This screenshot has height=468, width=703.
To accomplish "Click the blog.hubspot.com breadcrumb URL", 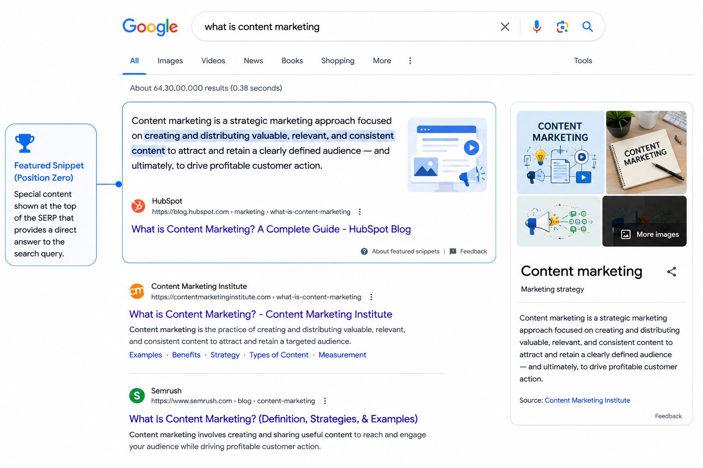I will coord(251,212).
